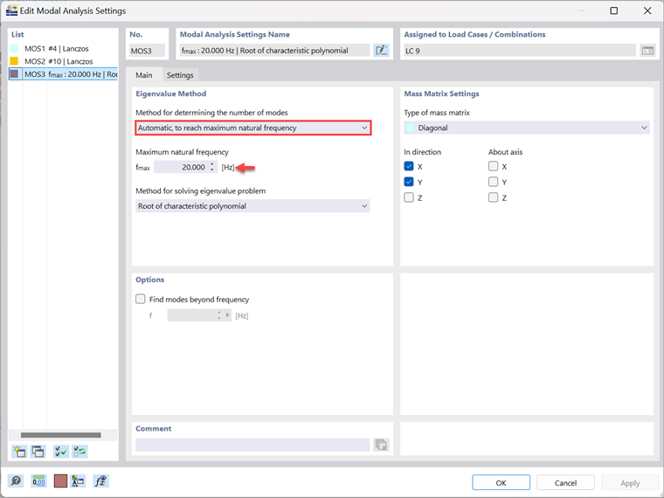Screen dimensions: 664x498
Task: Enable mass in direction Z
Action: [x=409, y=197]
